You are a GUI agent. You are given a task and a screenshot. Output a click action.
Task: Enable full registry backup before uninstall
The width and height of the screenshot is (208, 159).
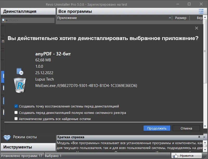pos(16,112)
